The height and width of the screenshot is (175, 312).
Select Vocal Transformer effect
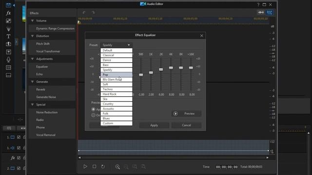point(52,52)
